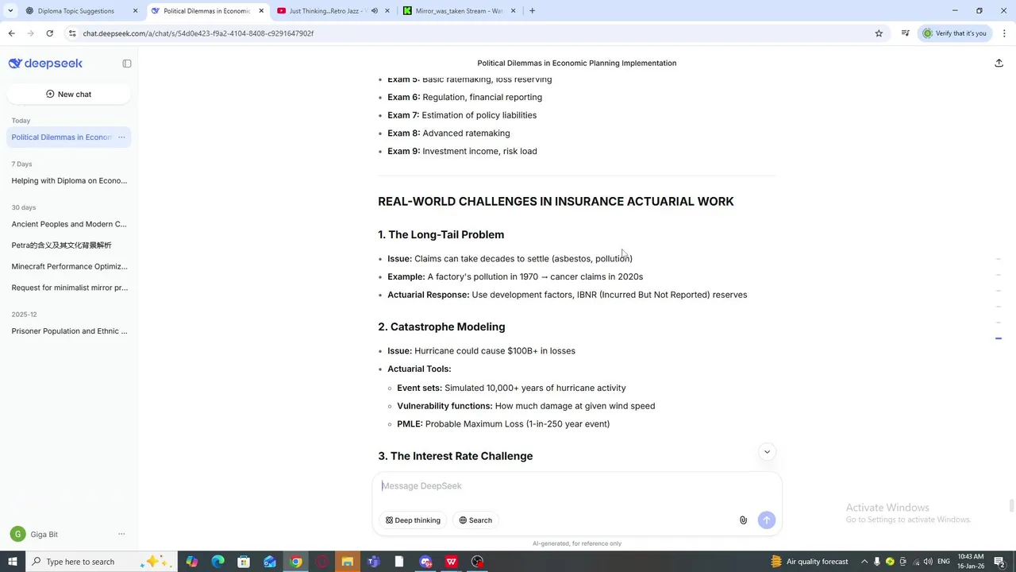
Task: Open Microsoft Store from the taskbar
Action: (x=244, y=562)
